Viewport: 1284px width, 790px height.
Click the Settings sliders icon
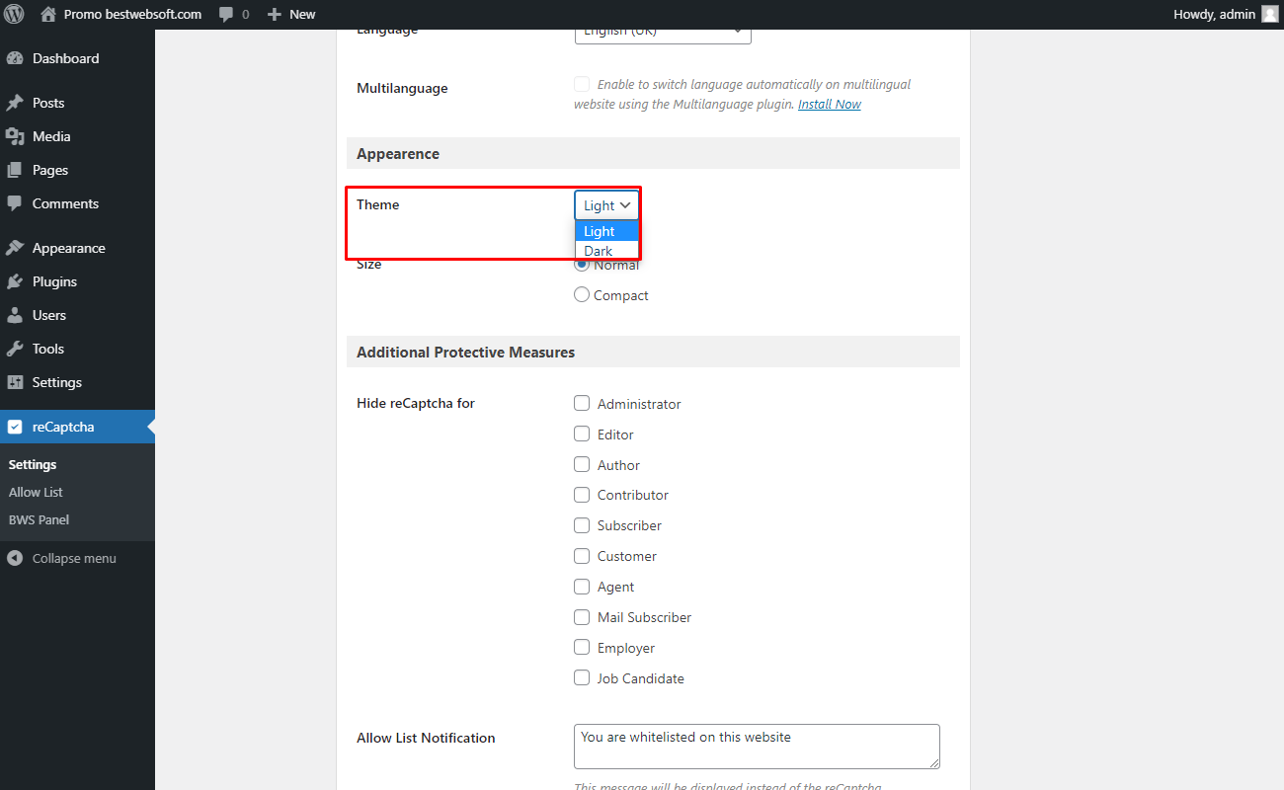15,382
